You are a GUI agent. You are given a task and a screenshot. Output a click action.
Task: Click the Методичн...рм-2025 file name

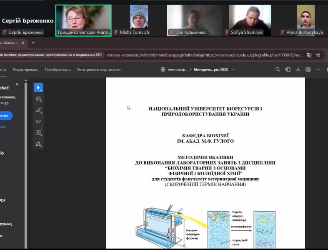[x=210, y=70]
